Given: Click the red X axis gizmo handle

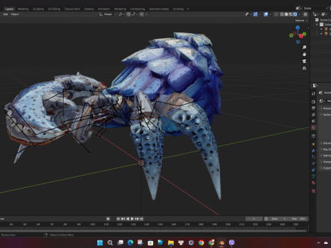Looking at the screenshot, I should [x=301, y=36].
